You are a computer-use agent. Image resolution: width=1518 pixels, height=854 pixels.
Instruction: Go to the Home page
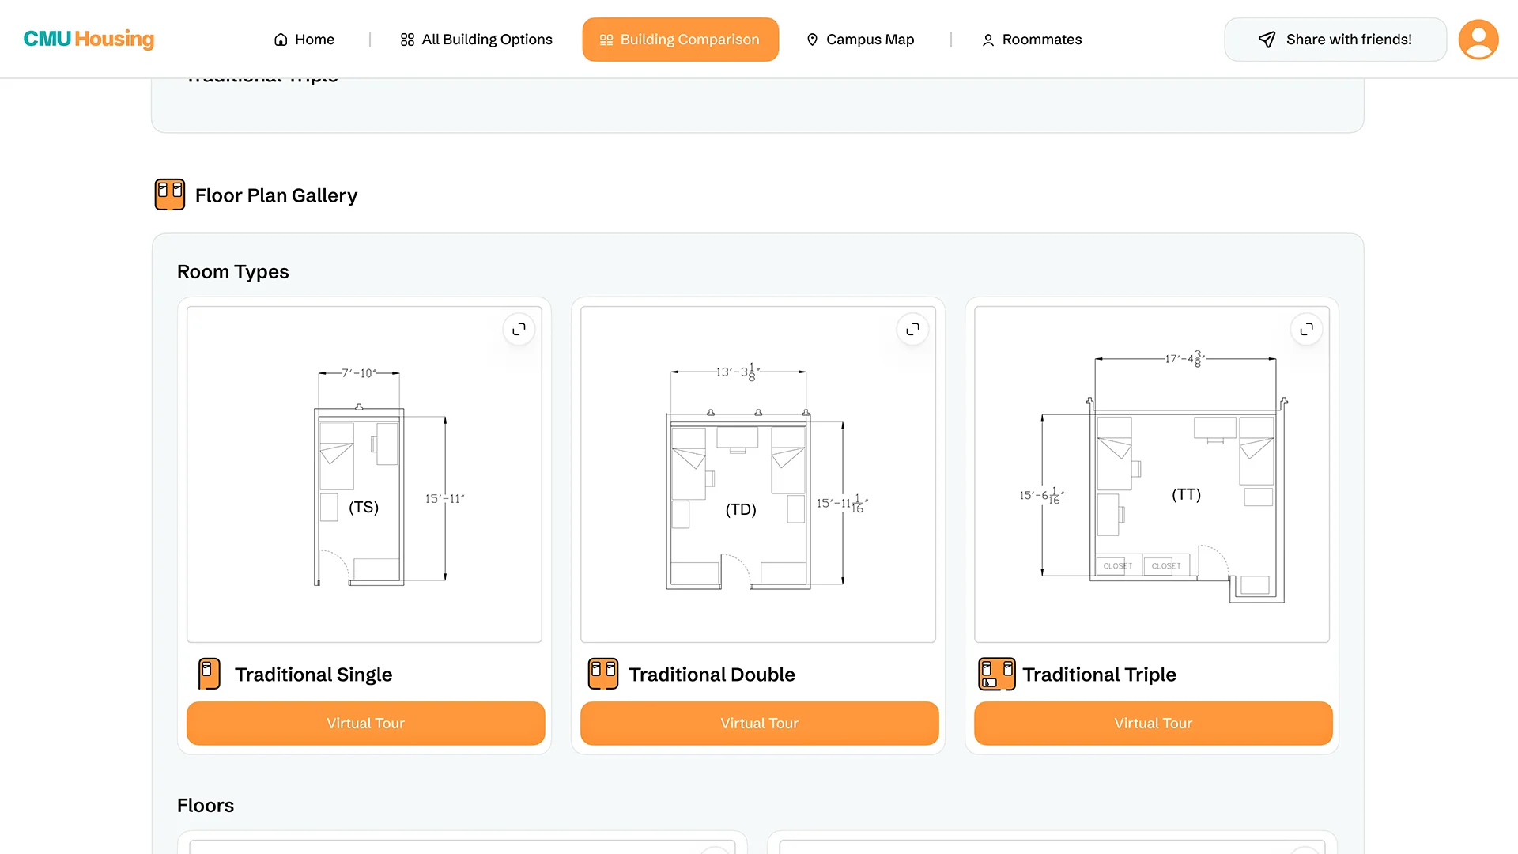click(x=304, y=40)
